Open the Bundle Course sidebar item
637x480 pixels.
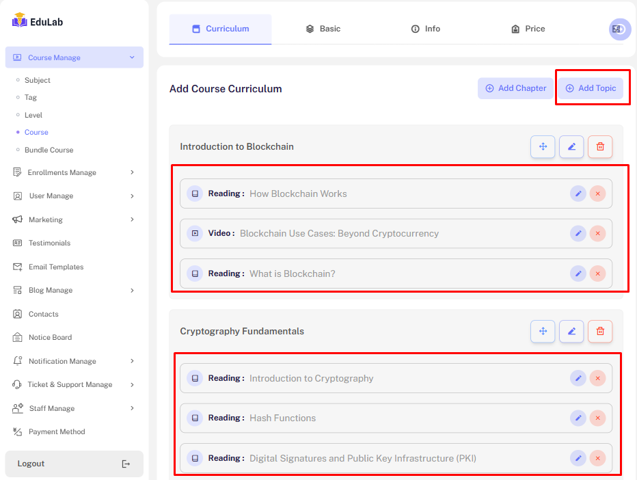click(x=49, y=150)
